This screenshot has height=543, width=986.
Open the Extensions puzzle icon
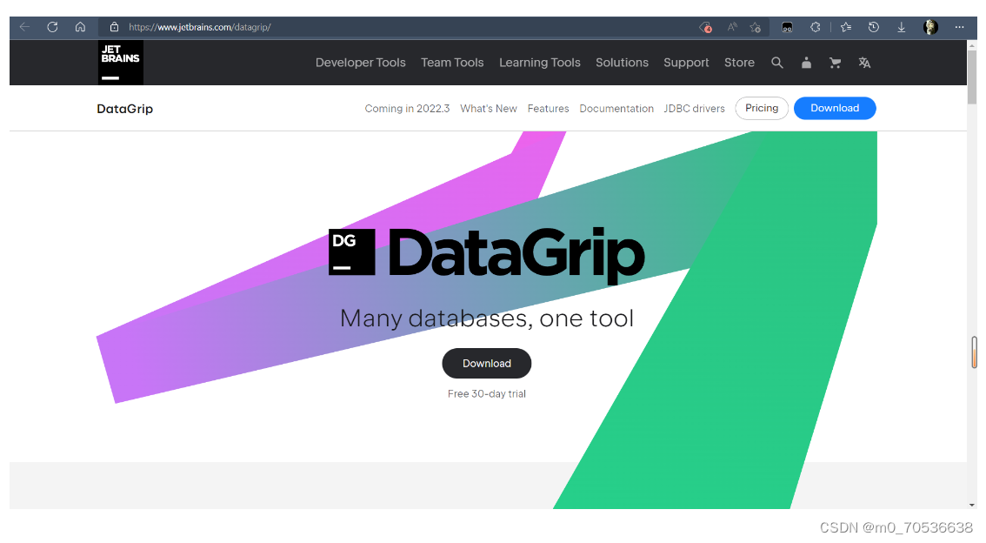[x=815, y=27]
